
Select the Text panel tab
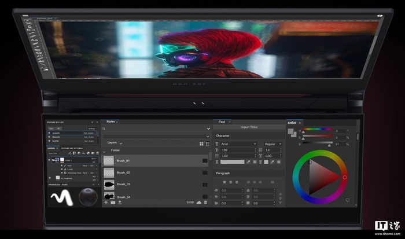tap(222, 122)
